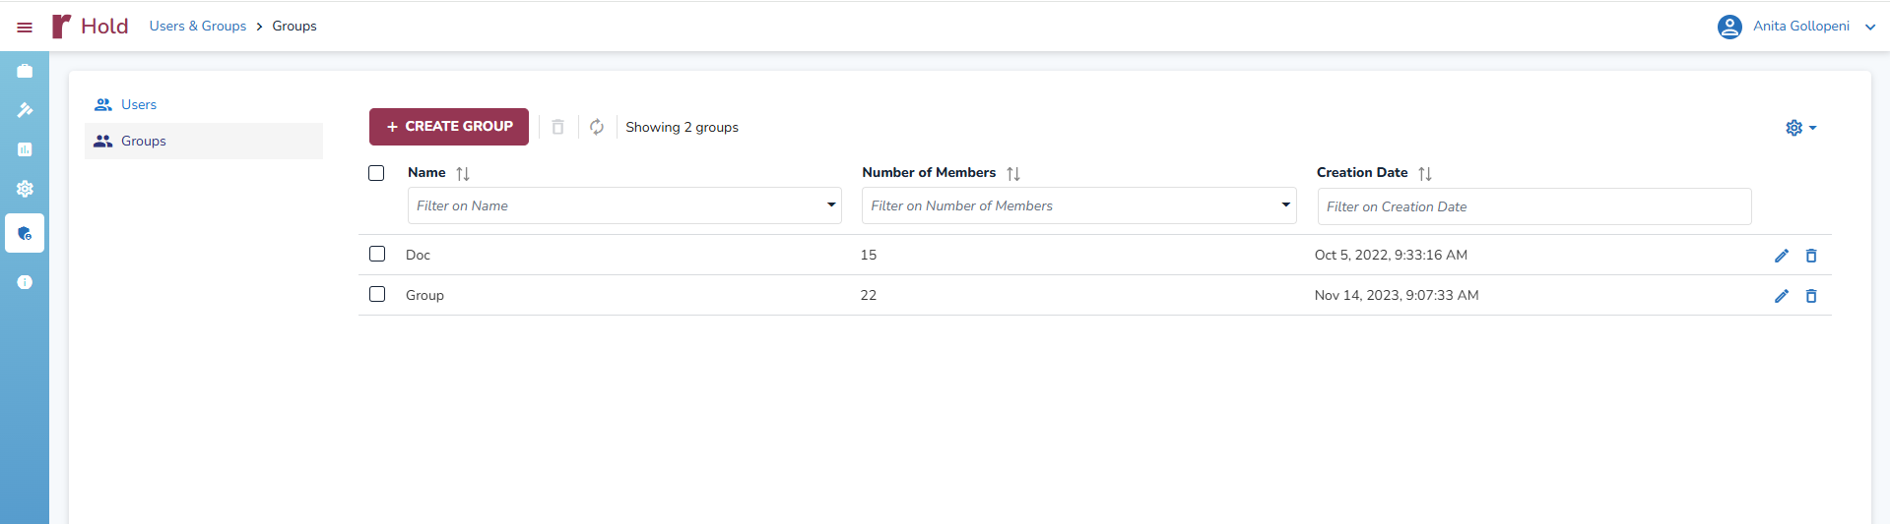Expand the Filter on Name dropdown

pos(831,205)
